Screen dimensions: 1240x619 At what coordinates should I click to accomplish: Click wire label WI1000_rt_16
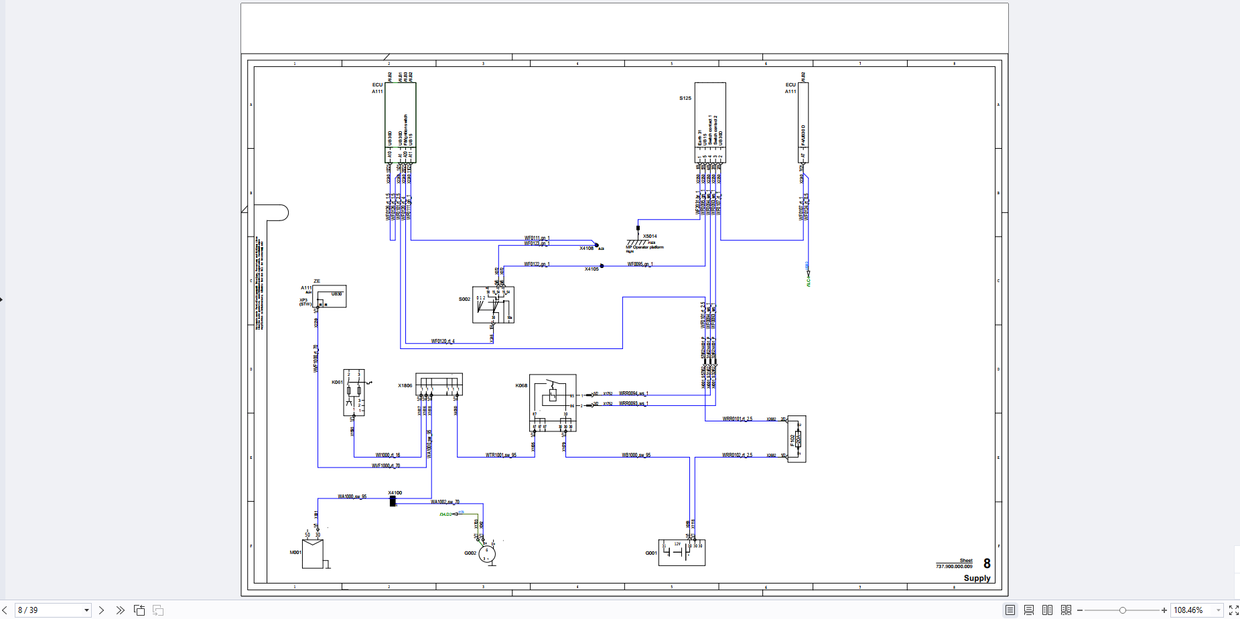pos(388,456)
